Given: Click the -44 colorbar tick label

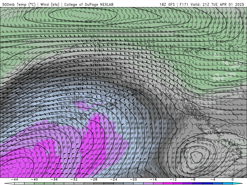Looking at the screenshot, I should (15, 179).
